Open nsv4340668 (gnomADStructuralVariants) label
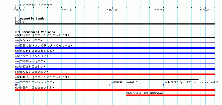 tap(43, 77)
